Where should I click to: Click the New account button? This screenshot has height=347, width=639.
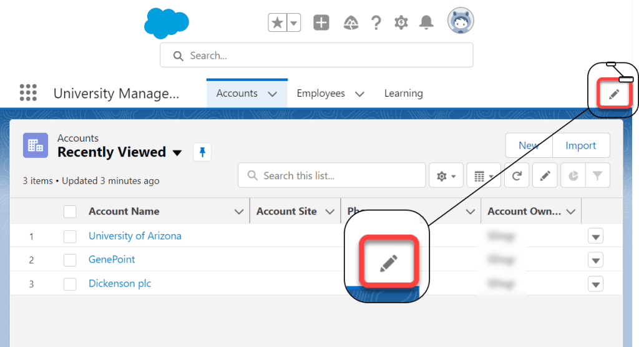[529, 145]
